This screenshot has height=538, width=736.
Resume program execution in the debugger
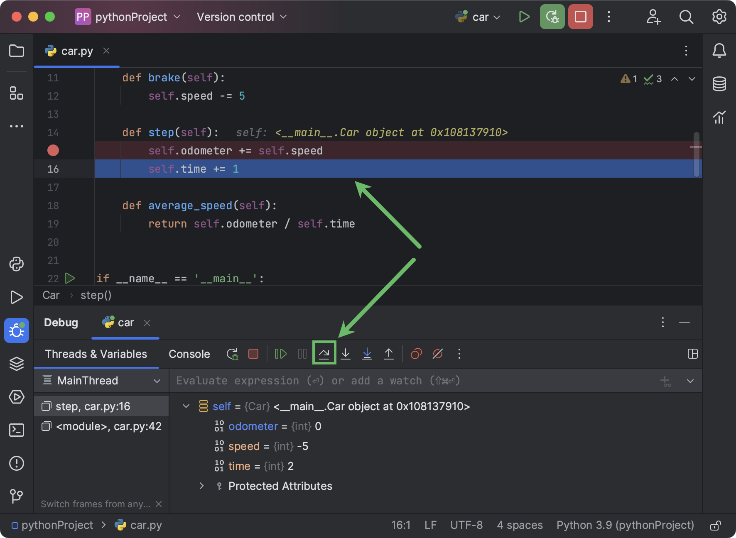(280, 354)
